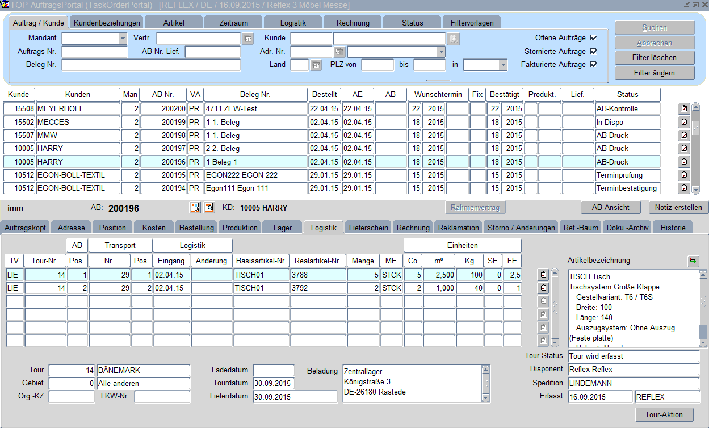The height and width of the screenshot is (428, 709).
Task: Click the magnifier preview icon before KD label
Action: [209, 208]
